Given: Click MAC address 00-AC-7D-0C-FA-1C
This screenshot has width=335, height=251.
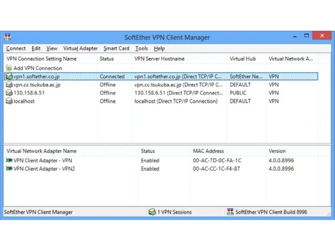Looking at the screenshot, I should point(217,161).
